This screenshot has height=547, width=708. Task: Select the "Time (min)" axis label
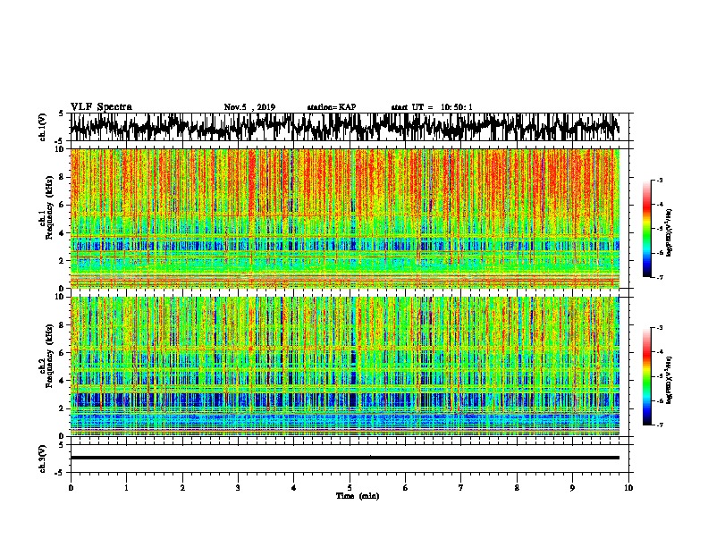pos(358,496)
